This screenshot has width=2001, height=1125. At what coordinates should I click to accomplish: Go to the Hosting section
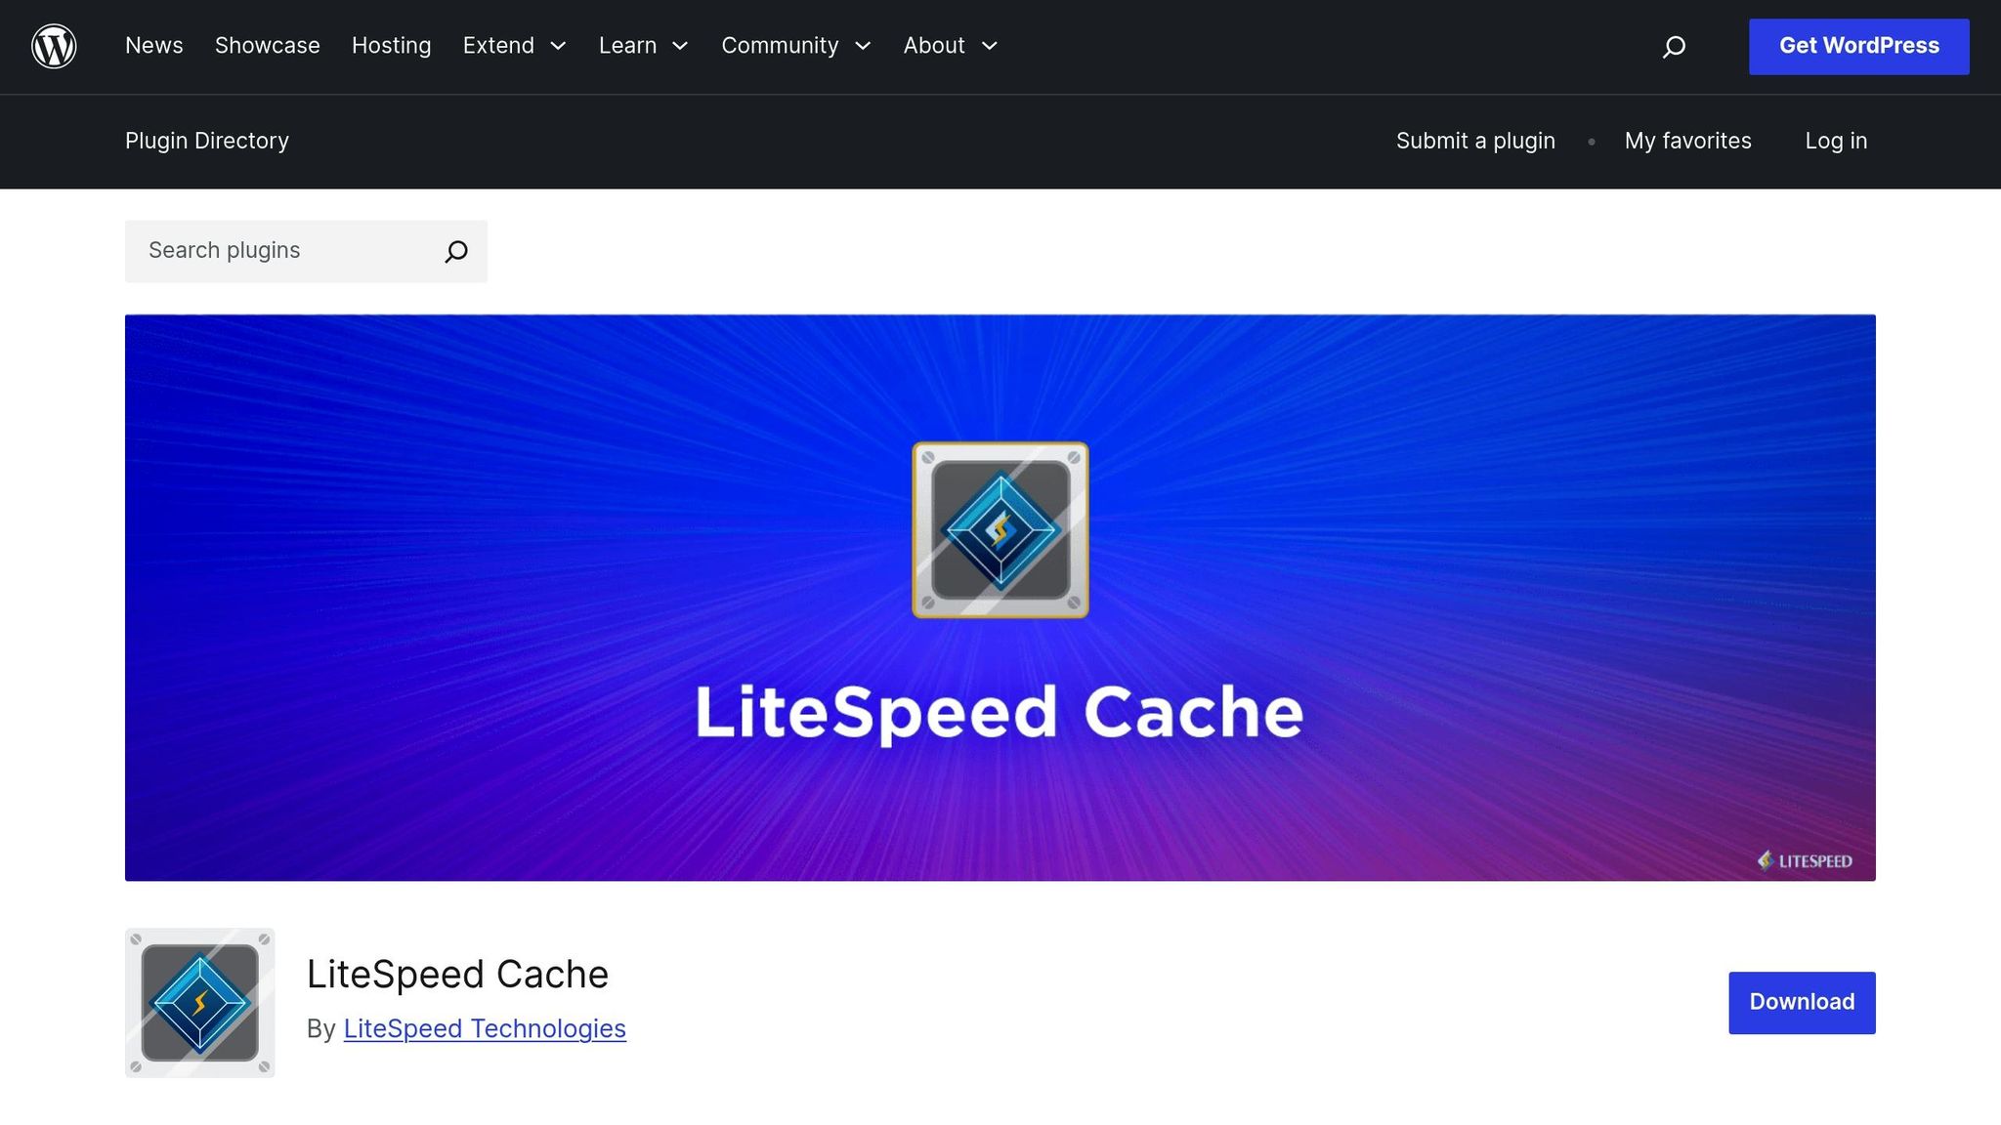point(391,46)
